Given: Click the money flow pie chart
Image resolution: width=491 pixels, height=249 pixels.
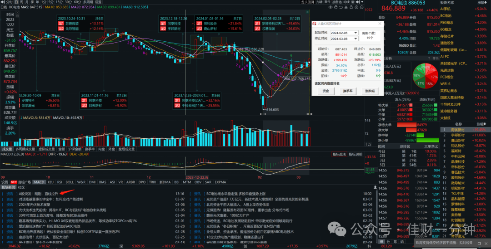Looking at the screenshot, I should coord(425,76).
